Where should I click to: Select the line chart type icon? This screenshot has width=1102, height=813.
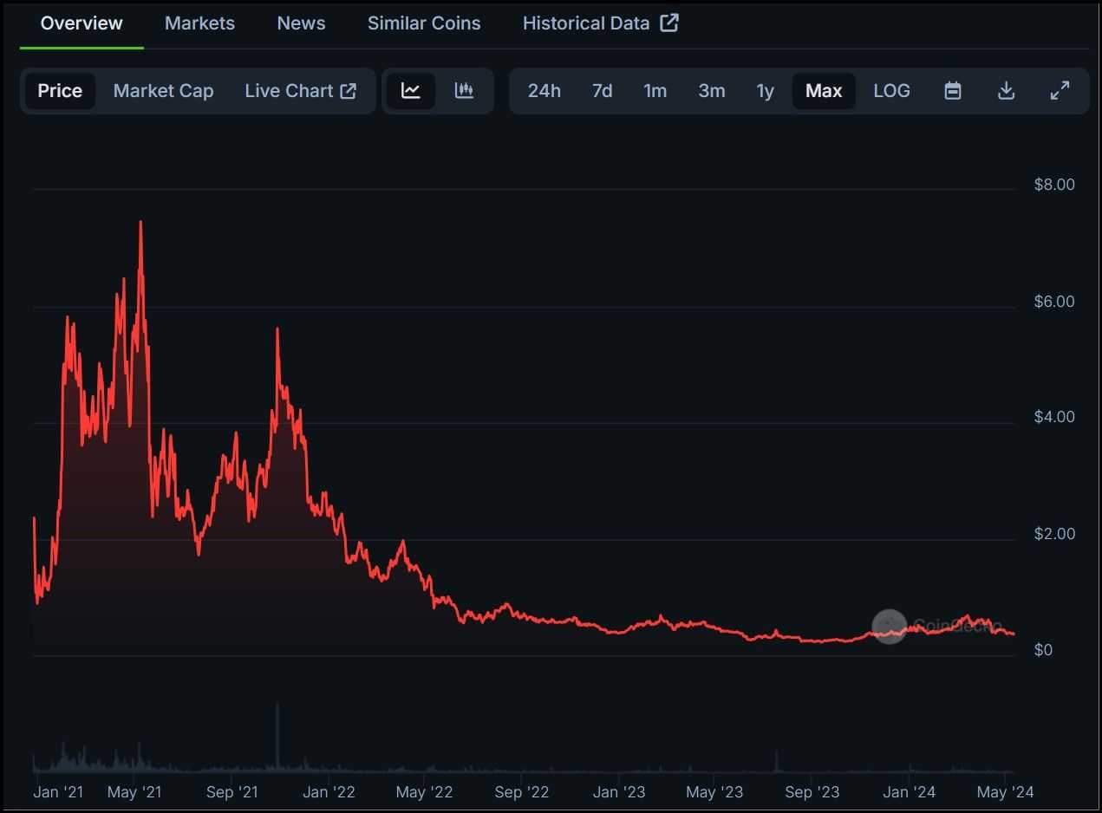point(410,90)
